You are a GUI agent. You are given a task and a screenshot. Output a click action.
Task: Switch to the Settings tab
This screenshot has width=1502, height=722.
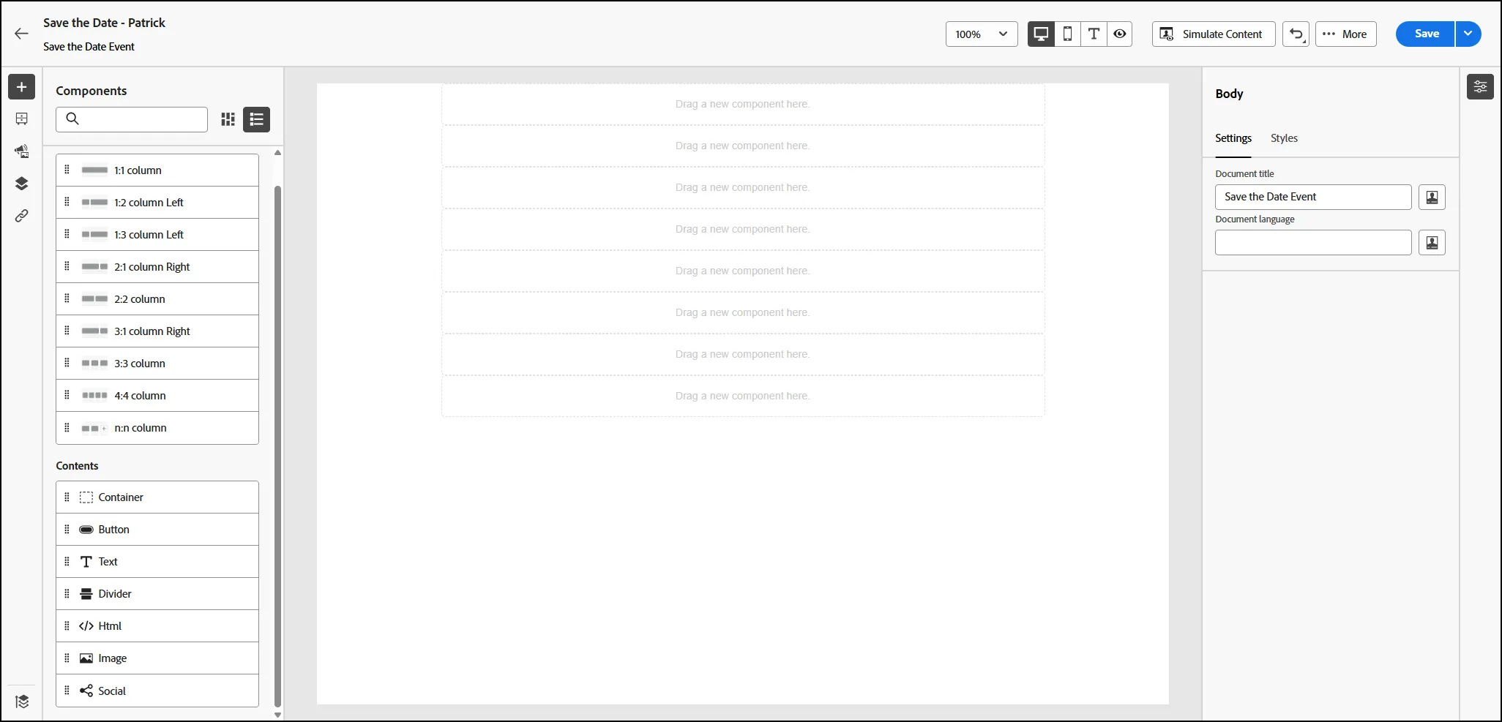(1233, 138)
